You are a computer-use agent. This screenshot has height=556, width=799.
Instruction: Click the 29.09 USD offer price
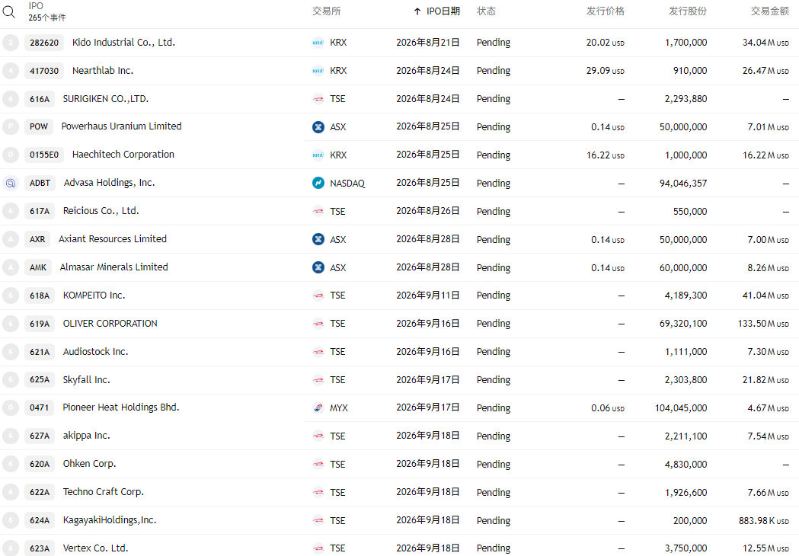pos(606,71)
